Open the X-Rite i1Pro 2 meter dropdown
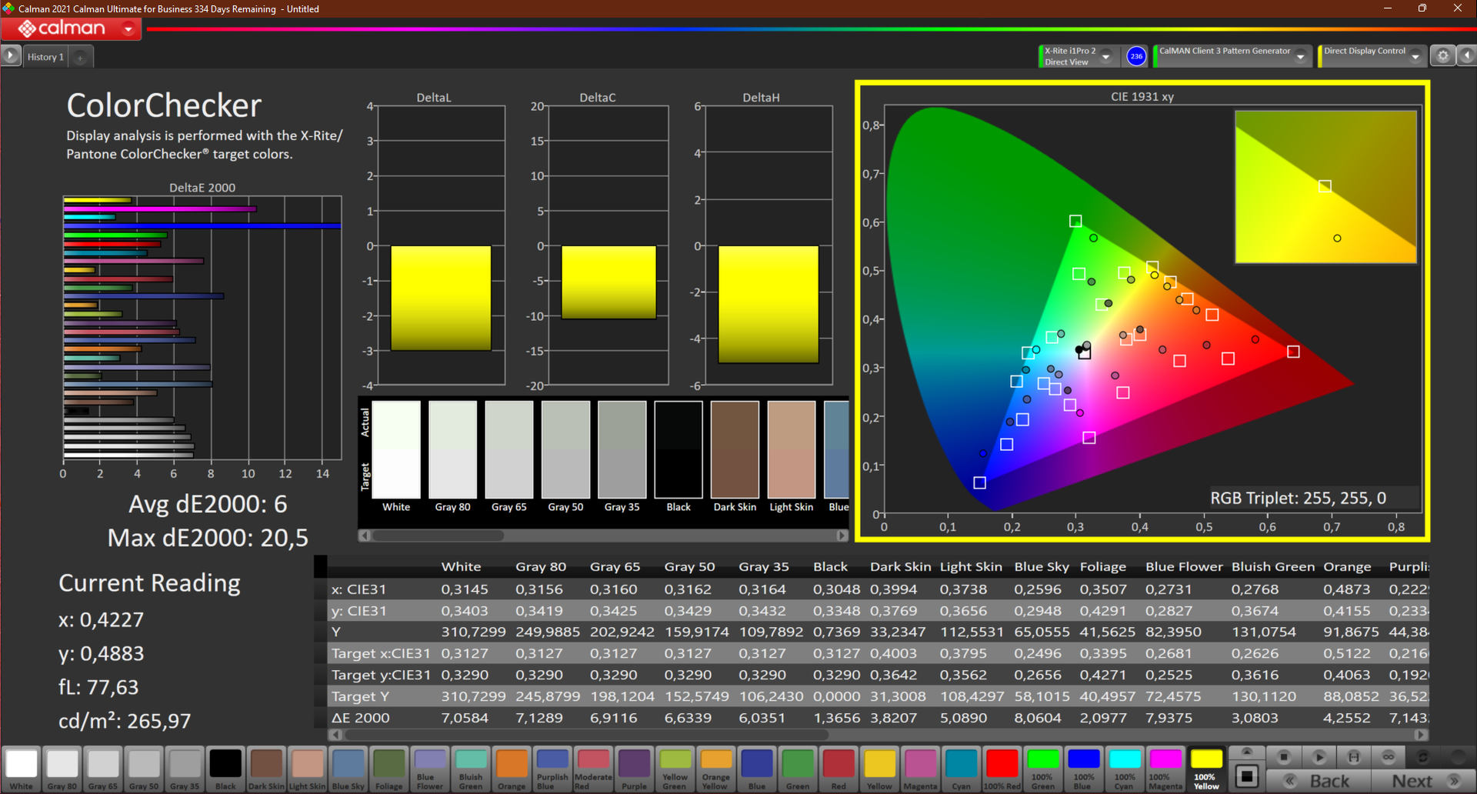 coord(1105,56)
